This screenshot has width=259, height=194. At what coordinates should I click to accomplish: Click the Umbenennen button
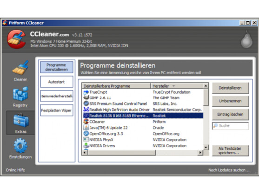[231, 101]
